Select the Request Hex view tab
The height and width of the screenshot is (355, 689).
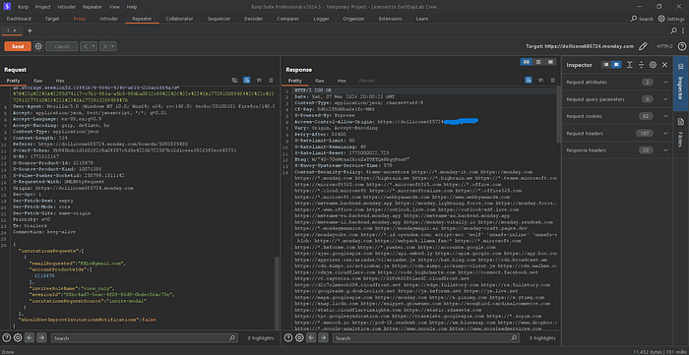coord(60,81)
